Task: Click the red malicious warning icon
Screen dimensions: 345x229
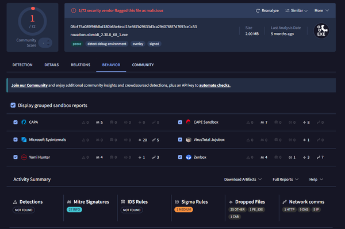Action: [x=74, y=10]
